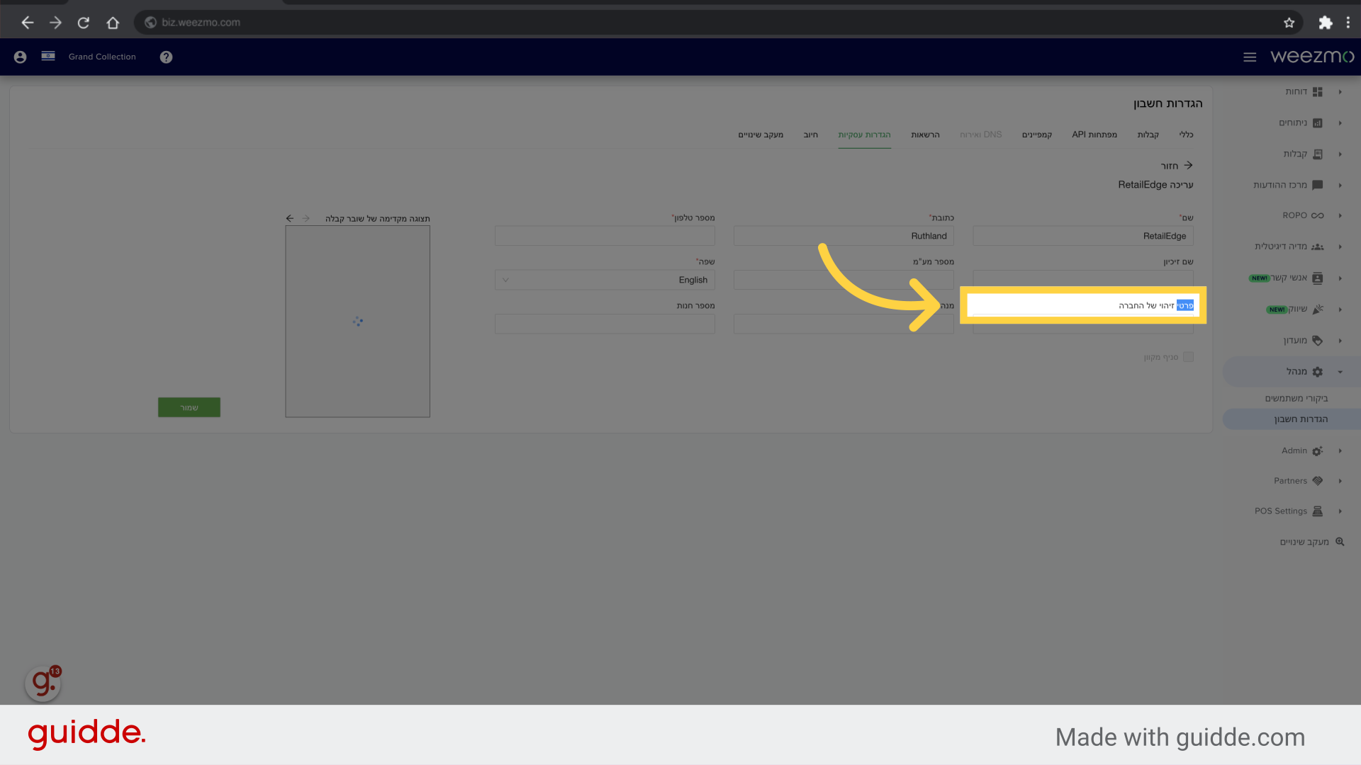The height and width of the screenshot is (765, 1361).
Task: Click the browser forward arrow
Action: tap(55, 23)
